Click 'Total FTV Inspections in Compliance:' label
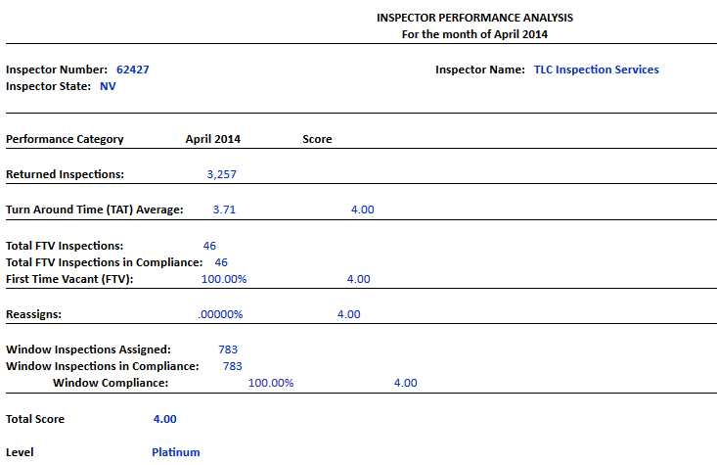Viewport: 717px width, 465px height. tap(105, 262)
